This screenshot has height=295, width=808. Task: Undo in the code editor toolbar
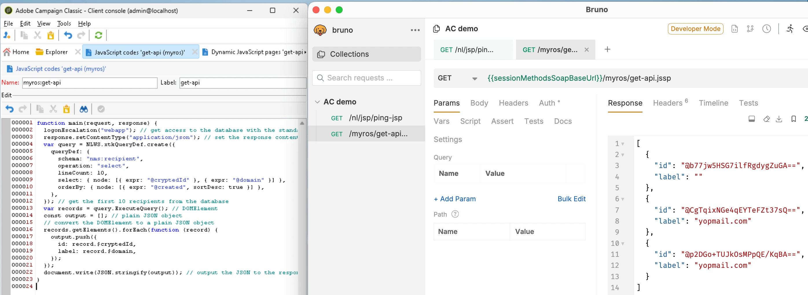coord(10,109)
